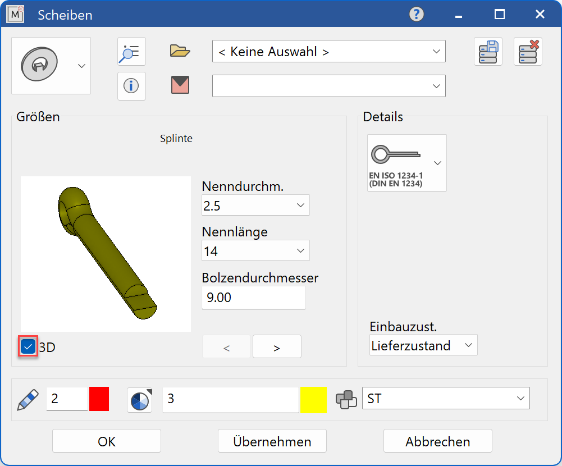Click the pencil line style icon
This screenshot has width=562, height=466.
[x=28, y=399]
